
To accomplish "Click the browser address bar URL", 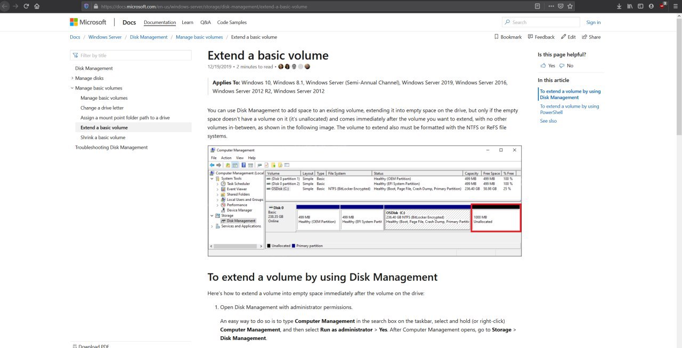I will (x=204, y=6).
